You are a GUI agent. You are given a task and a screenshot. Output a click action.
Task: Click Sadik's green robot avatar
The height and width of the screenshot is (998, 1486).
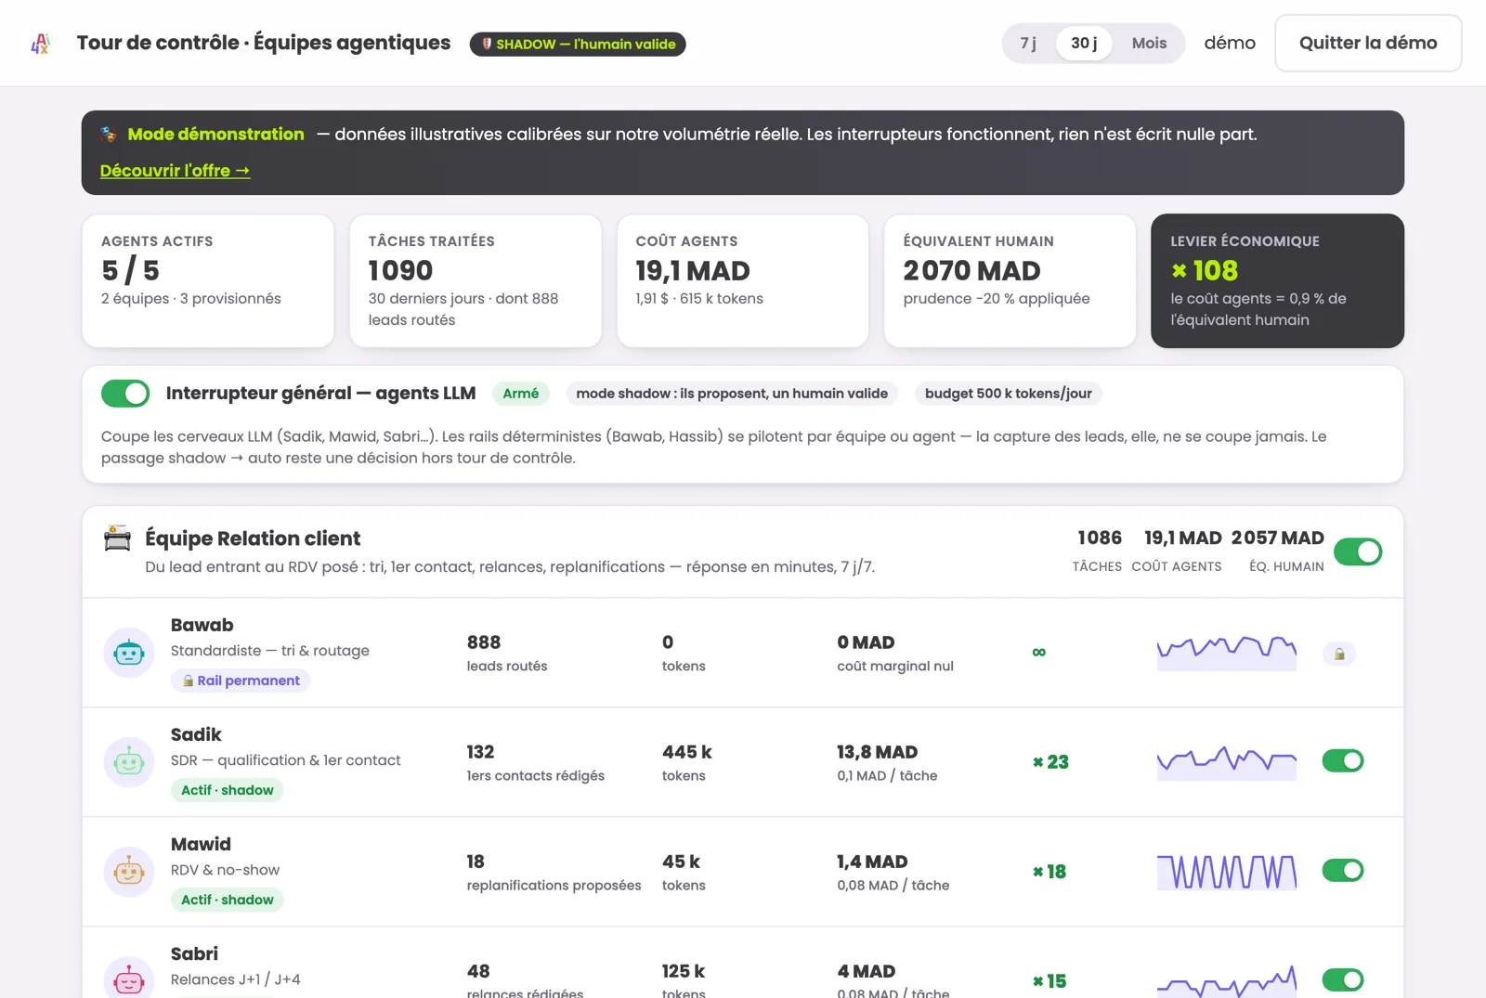pyautogui.click(x=129, y=762)
